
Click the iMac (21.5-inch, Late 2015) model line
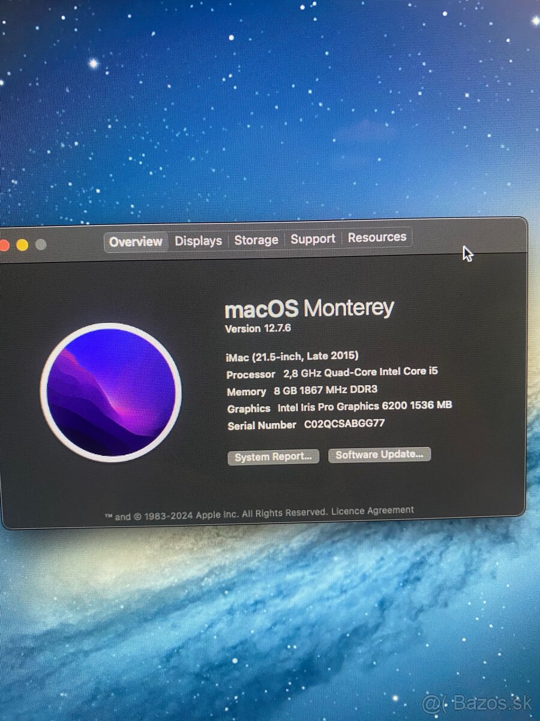tap(292, 356)
